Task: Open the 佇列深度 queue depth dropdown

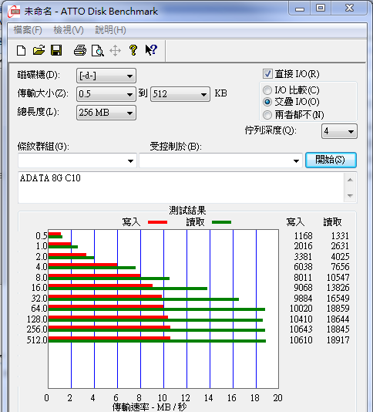Action: [x=339, y=131]
